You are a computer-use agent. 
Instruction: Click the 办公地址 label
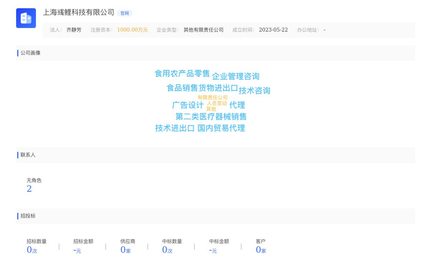[308, 30]
